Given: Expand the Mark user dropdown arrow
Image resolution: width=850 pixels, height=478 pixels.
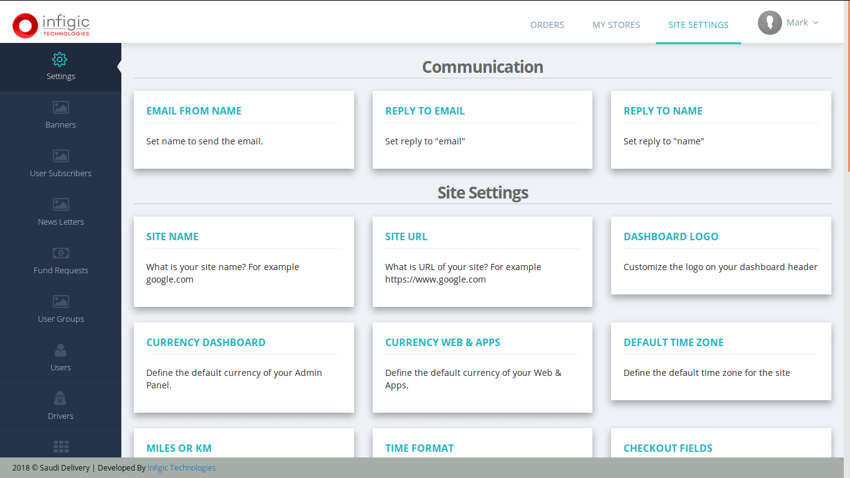Looking at the screenshot, I should 816,23.
